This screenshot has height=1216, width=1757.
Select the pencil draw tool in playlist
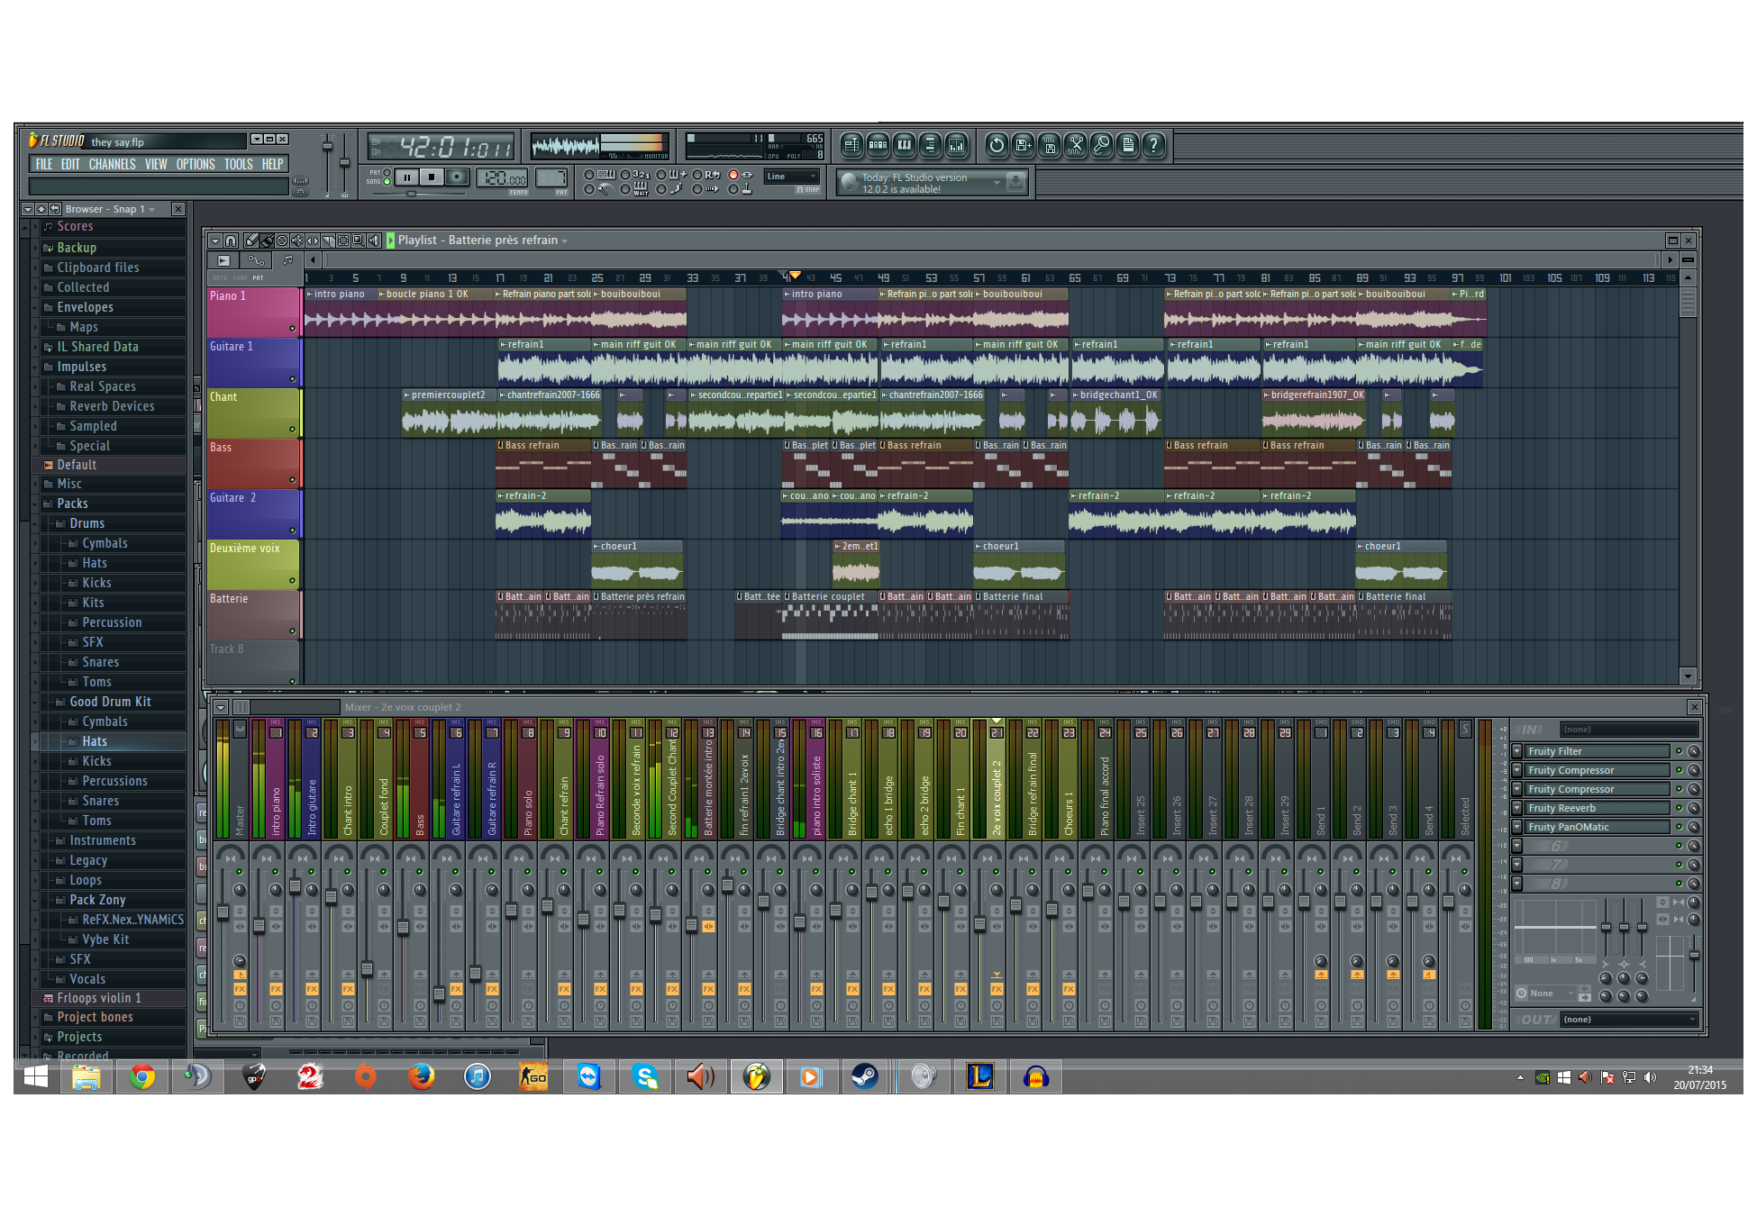point(251,240)
